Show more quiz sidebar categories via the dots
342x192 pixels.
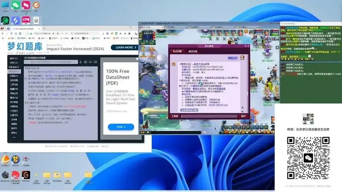point(14,137)
